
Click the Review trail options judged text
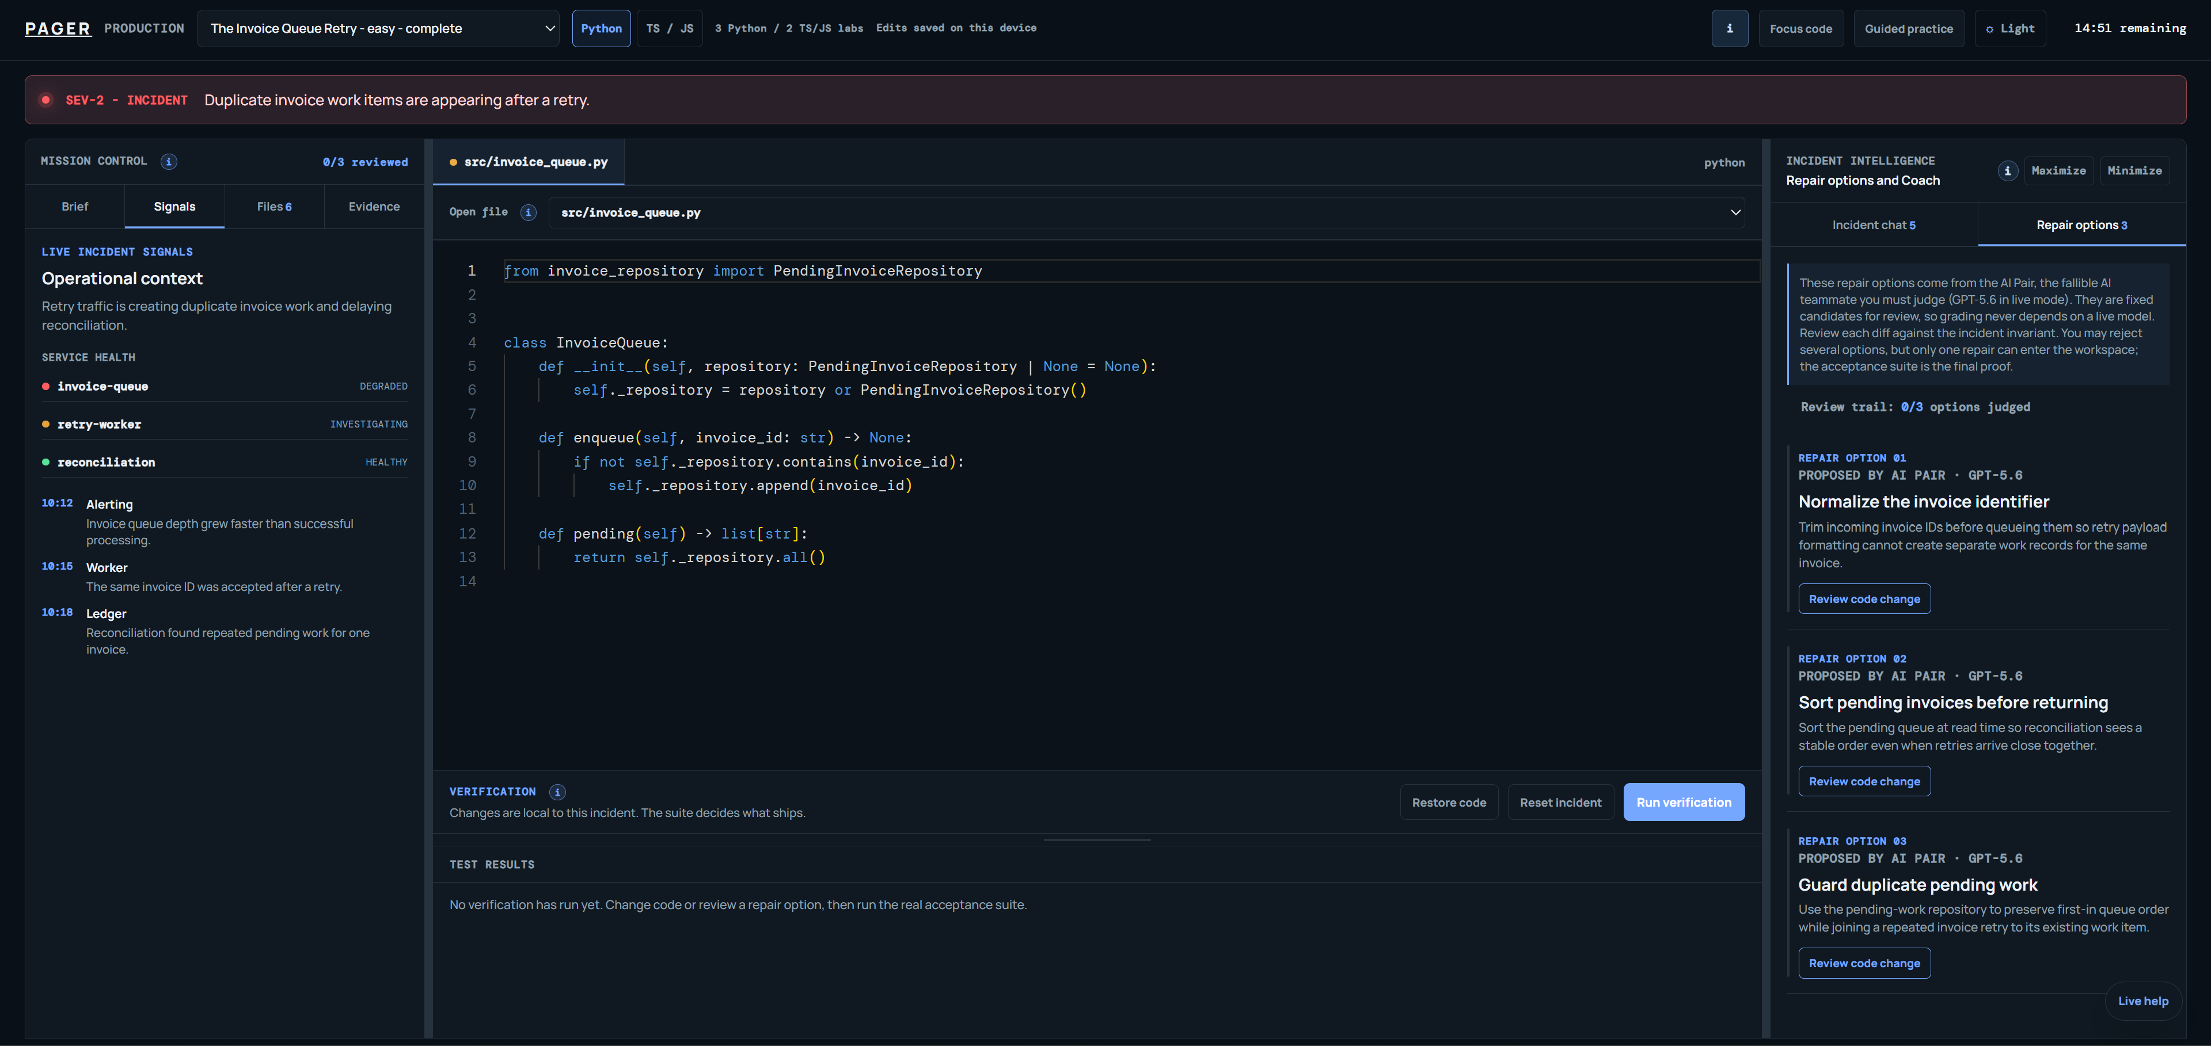coord(1915,407)
